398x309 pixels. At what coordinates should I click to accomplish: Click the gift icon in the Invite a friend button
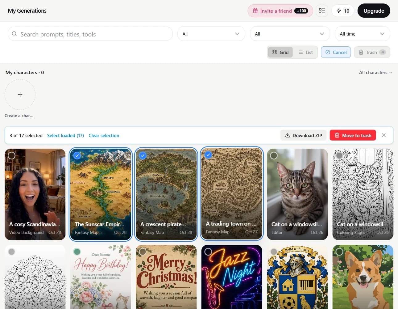pos(255,11)
